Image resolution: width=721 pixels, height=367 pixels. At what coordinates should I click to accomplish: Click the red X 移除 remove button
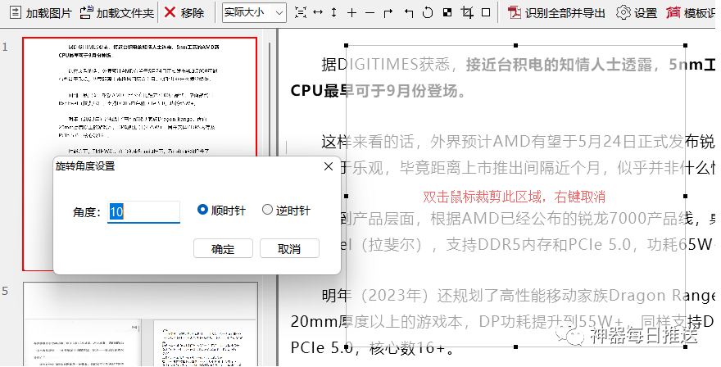(x=184, y=13)
